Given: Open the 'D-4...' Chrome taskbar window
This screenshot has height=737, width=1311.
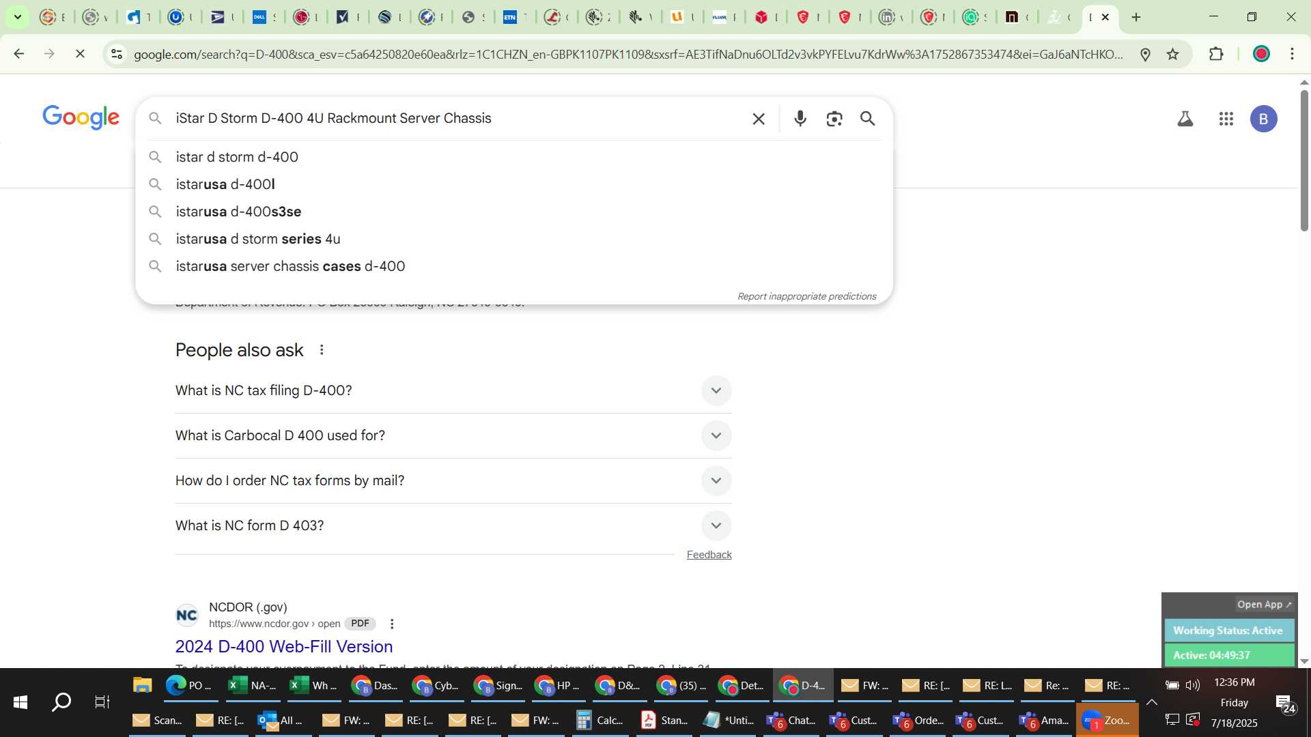Looking at the screenshot, I should pyautogui.click(x=803, y=685).
